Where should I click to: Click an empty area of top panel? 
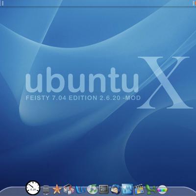point(98,3)
